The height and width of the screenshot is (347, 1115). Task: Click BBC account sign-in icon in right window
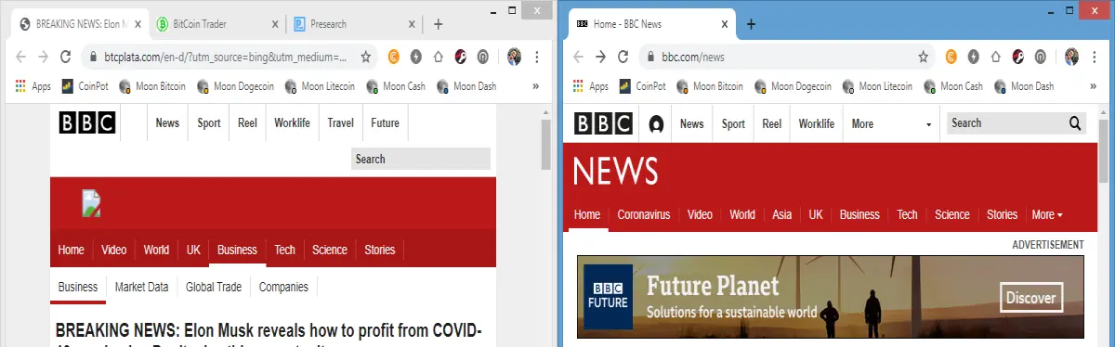[656, 123]
